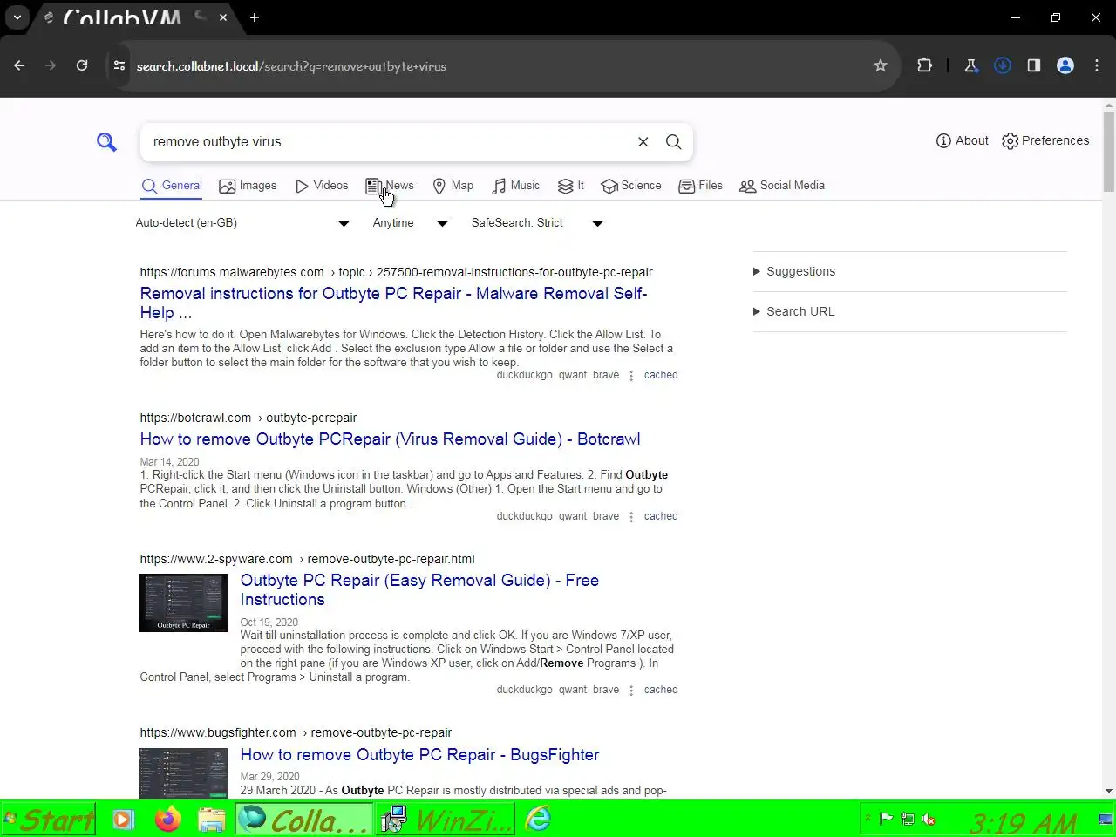
Task: Open more options dots for 2-spyware result
Action: click(631, 691)
